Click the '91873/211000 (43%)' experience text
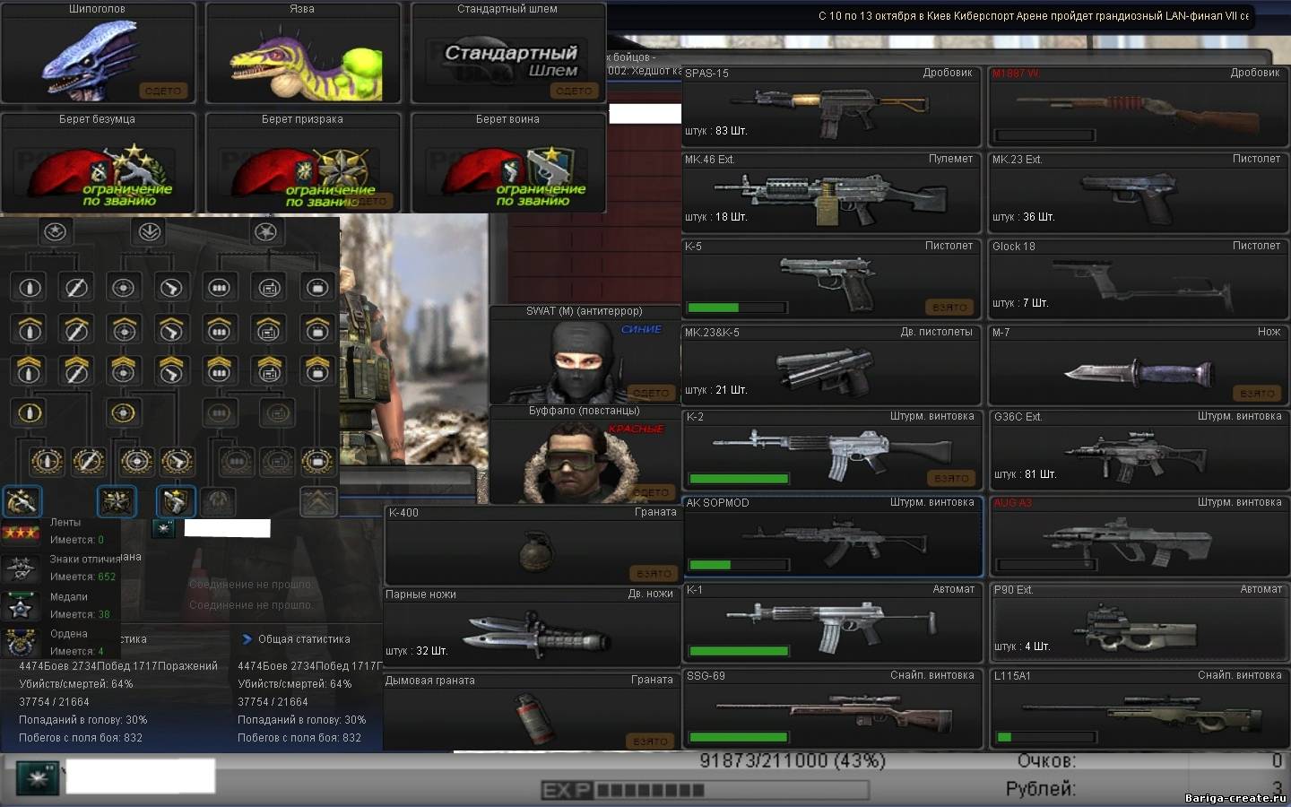This screenshot has width=1291, height=807. point(793,761)
